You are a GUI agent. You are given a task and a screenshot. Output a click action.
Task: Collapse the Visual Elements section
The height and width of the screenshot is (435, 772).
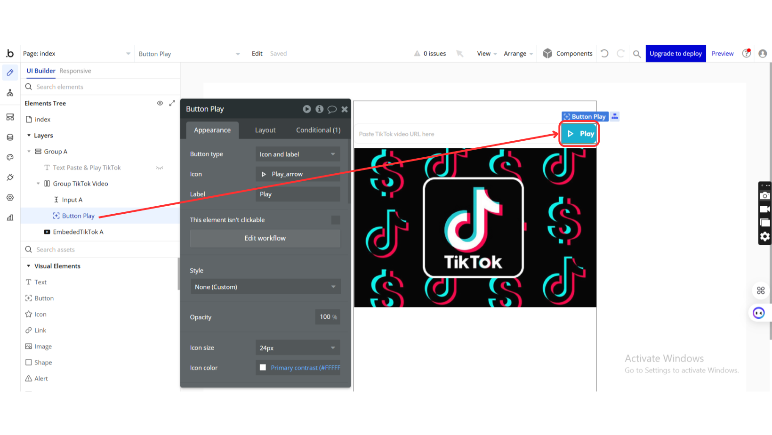pyautogui.click(x=29, y=266)
